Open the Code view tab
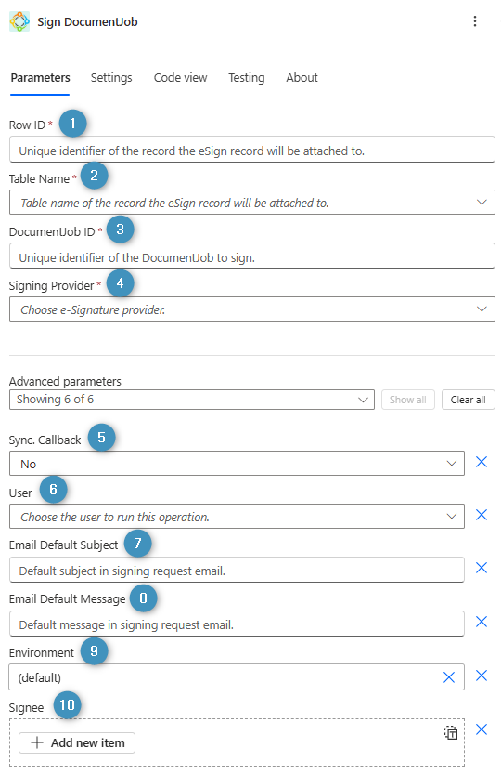Screen dimensions: 501x775 click(180, 78)
